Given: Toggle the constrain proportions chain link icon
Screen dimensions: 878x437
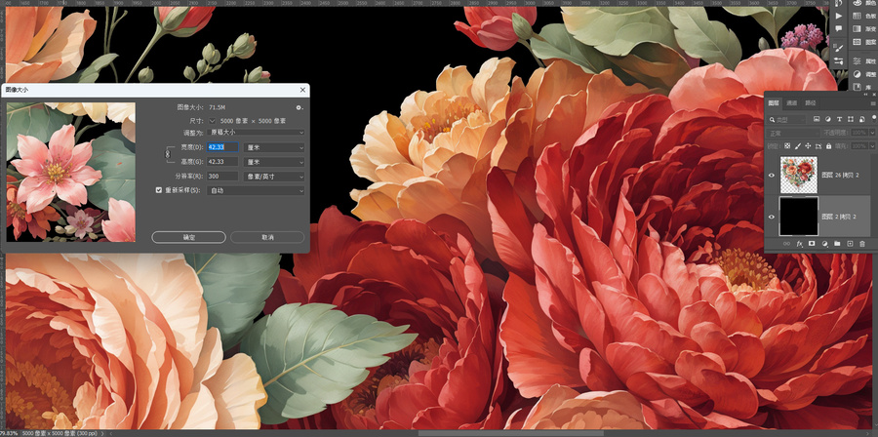Looking at the screenshot, I should coord(166,154).
